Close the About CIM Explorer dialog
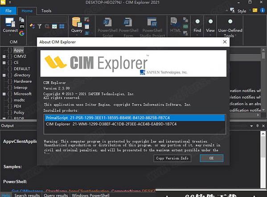Screen dimensions: 267x197 tap(225, 42)
